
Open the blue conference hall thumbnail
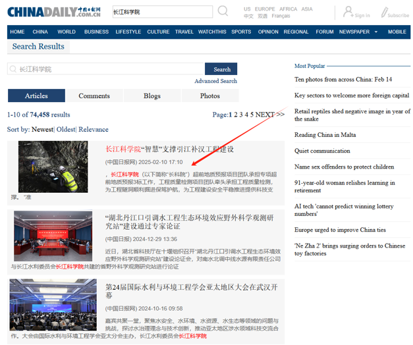click(x=53, y=305)
